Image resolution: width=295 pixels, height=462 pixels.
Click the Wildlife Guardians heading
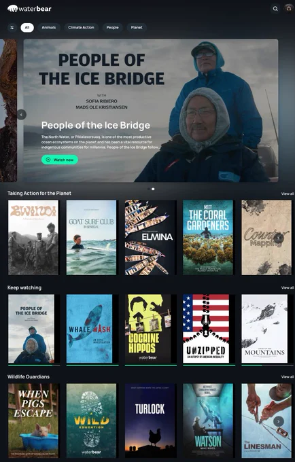(x=29, y=376)
